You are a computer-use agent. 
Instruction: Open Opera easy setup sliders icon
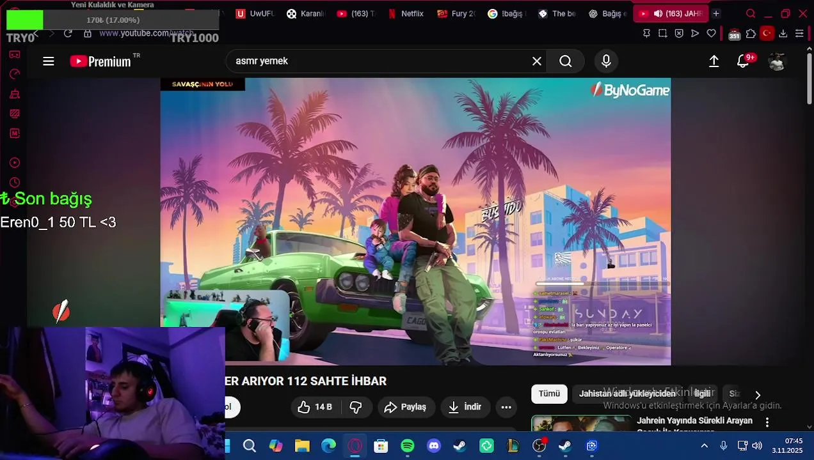[x=799, y=33]
